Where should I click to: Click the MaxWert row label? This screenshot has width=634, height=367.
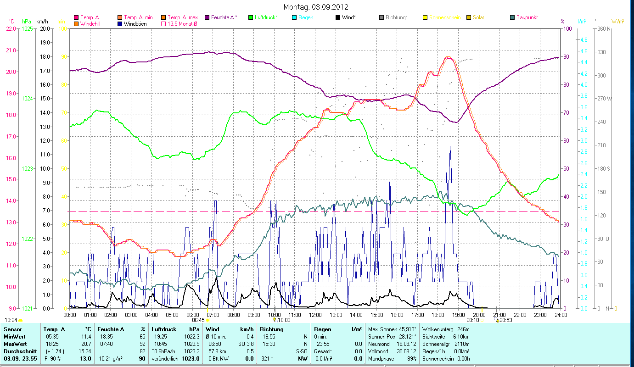(15, 344)
